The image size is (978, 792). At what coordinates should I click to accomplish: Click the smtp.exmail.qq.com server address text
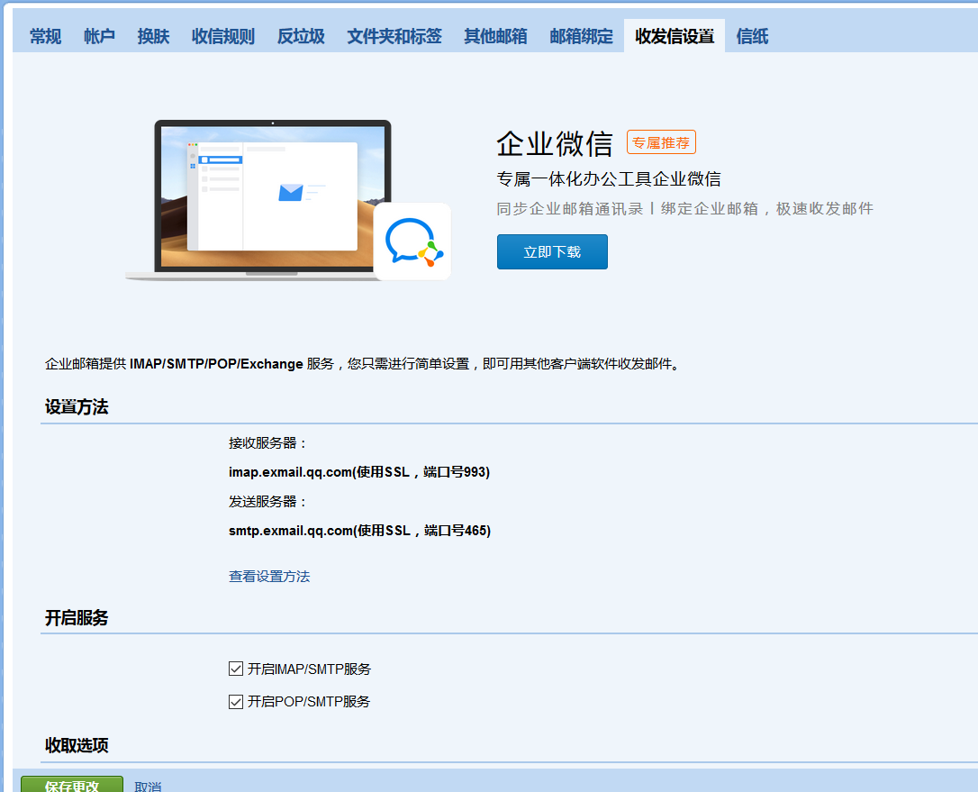click(360, 531)
